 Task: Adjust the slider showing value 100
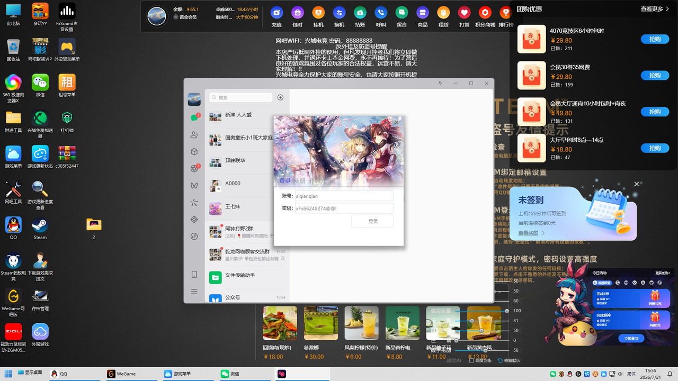[507, 311]
